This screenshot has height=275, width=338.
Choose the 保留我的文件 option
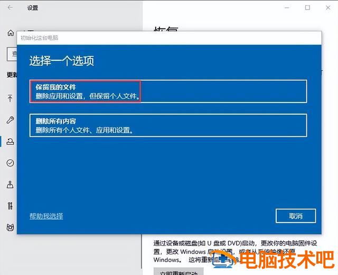point(168,91)
